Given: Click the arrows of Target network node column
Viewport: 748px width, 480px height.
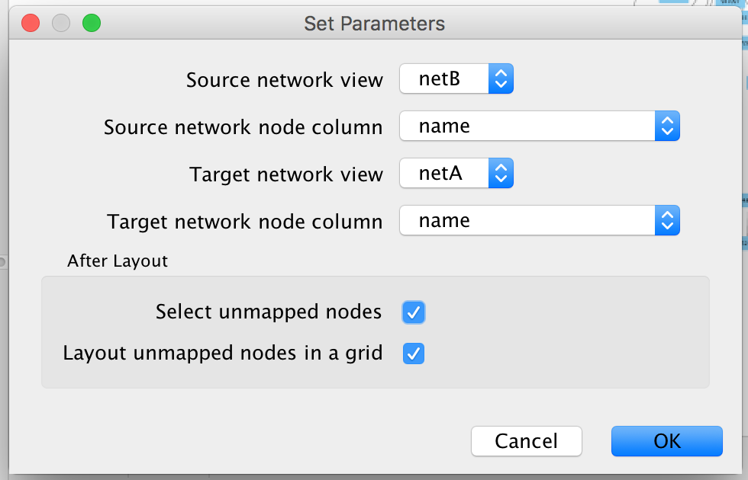Looking at the screenshot, I should 667,221.
